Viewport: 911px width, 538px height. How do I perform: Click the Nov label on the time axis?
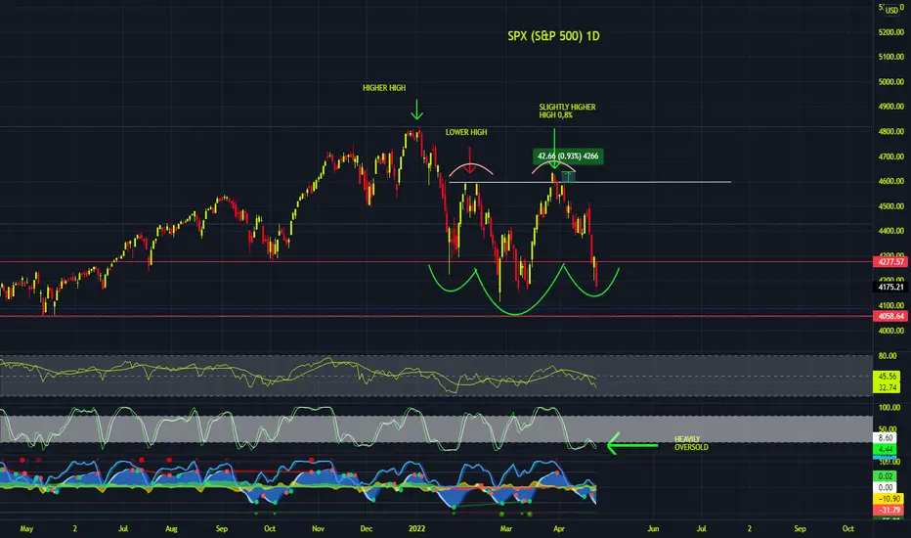(318, 528)
